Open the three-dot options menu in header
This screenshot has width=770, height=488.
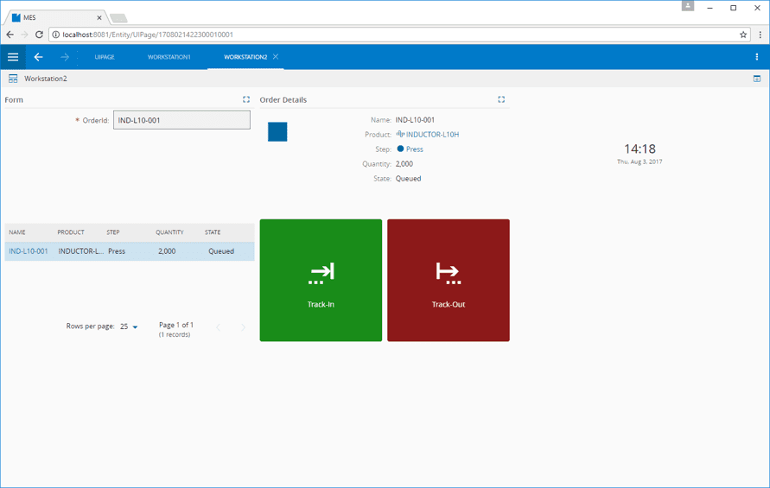(x=756, y=57)
